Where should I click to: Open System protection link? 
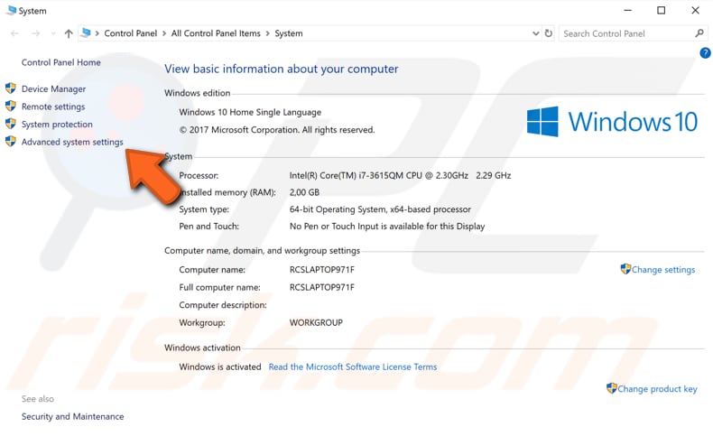click(57, 125)
